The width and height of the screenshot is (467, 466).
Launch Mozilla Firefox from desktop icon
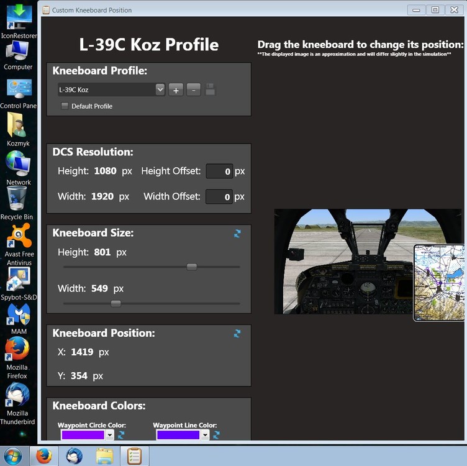17,357
